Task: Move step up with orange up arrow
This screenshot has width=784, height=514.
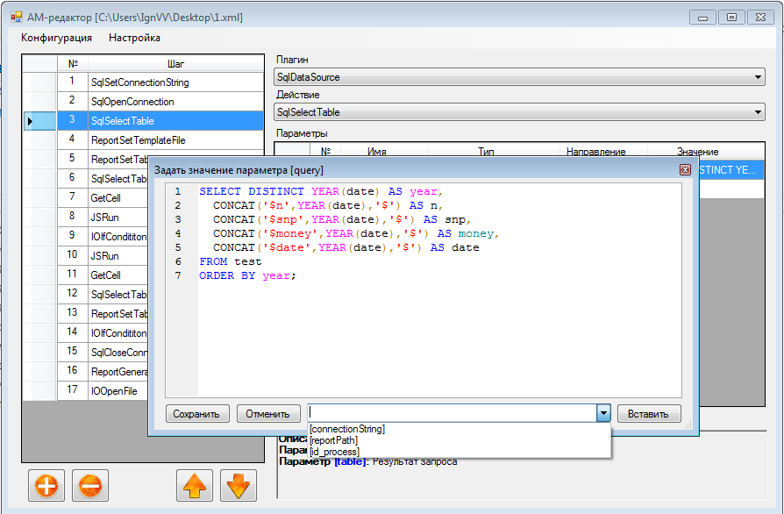Action: coord(195,486)
